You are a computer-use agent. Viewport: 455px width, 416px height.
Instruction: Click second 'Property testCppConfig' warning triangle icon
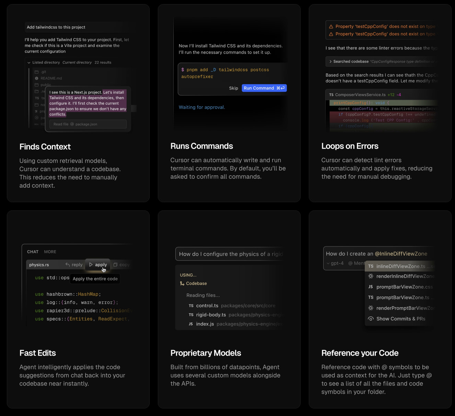coord(331,34)
